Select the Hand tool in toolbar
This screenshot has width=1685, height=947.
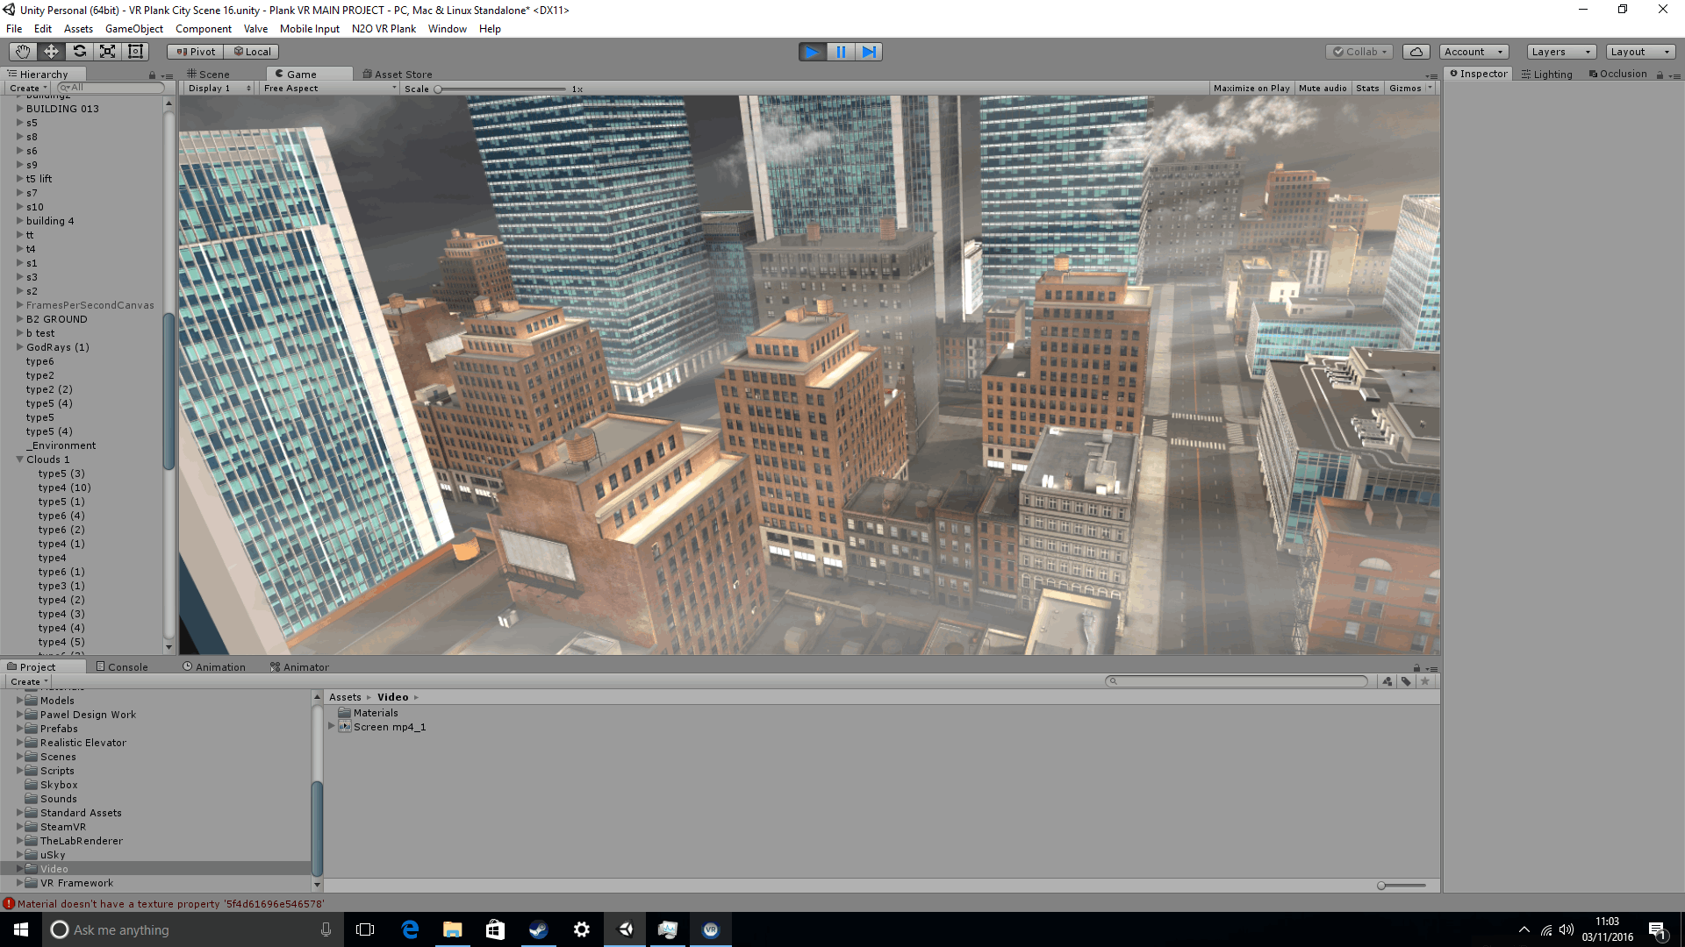[x=23, y=52]
